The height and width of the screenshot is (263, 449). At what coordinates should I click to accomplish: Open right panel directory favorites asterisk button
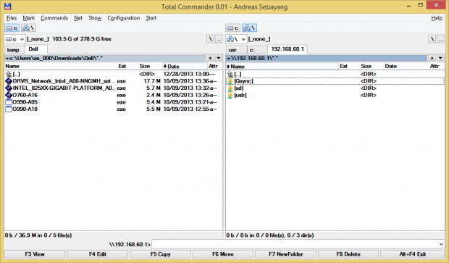pos(432,58)
